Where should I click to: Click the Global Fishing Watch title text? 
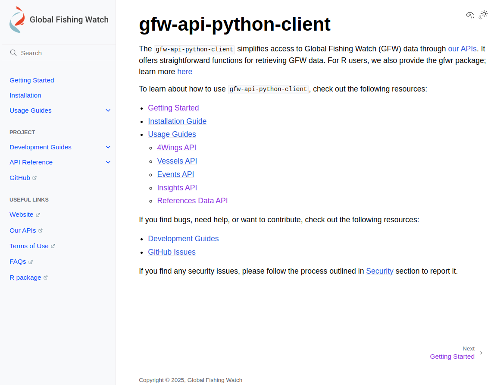[x=69, y=20]
